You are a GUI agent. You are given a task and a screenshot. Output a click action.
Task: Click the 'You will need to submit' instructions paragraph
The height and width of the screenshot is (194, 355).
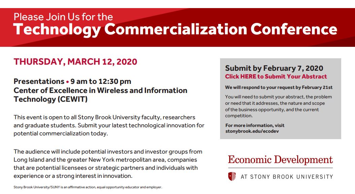(x=279, y=106)
